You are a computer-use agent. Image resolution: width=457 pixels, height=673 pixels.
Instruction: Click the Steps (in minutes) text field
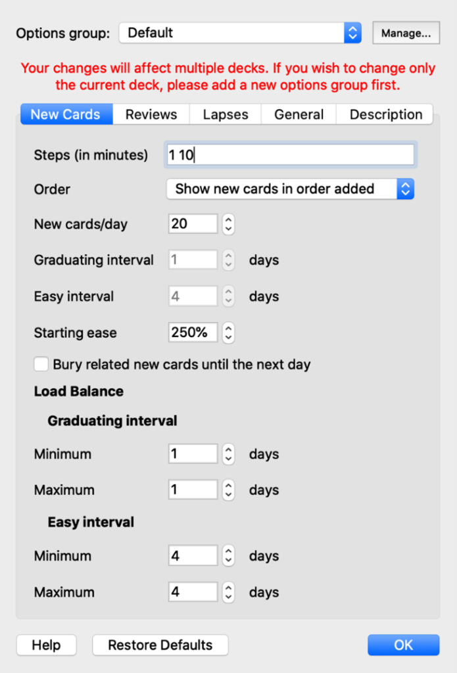point(291,155)
